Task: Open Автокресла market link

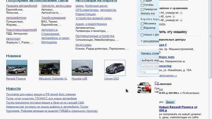Action: tap(108, 10)
